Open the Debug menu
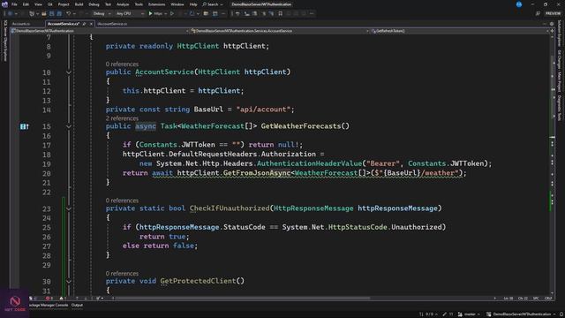565x318 pixels. click(x=94, y=4)
